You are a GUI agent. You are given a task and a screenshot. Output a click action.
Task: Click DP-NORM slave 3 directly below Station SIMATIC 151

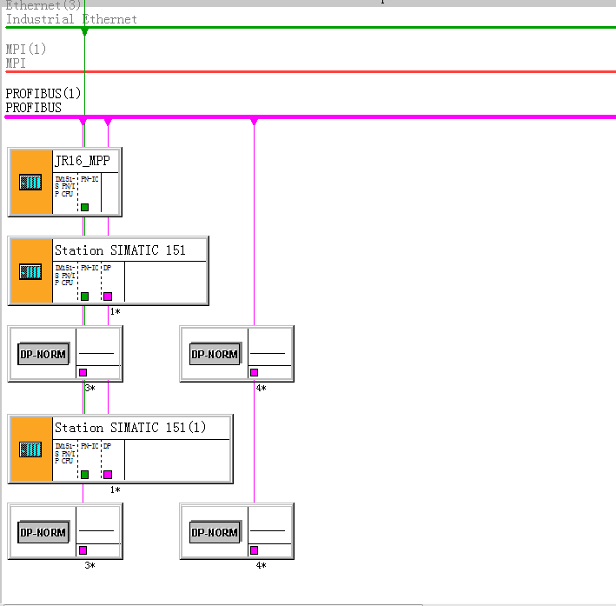click(43, 354)
